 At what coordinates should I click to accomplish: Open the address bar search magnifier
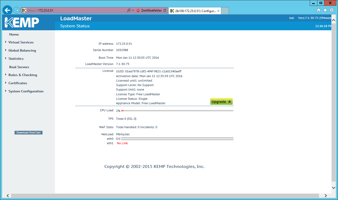coord(129,11)
